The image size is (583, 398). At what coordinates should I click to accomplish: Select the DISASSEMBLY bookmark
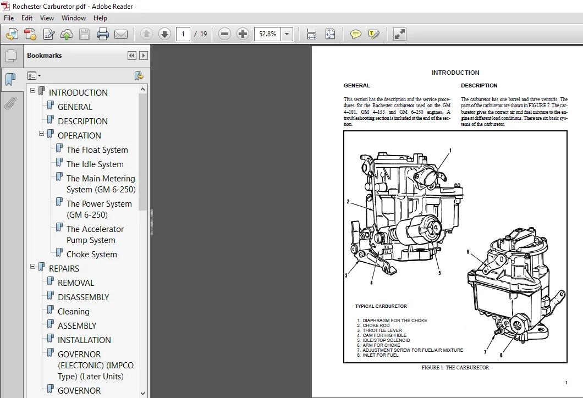83,297
